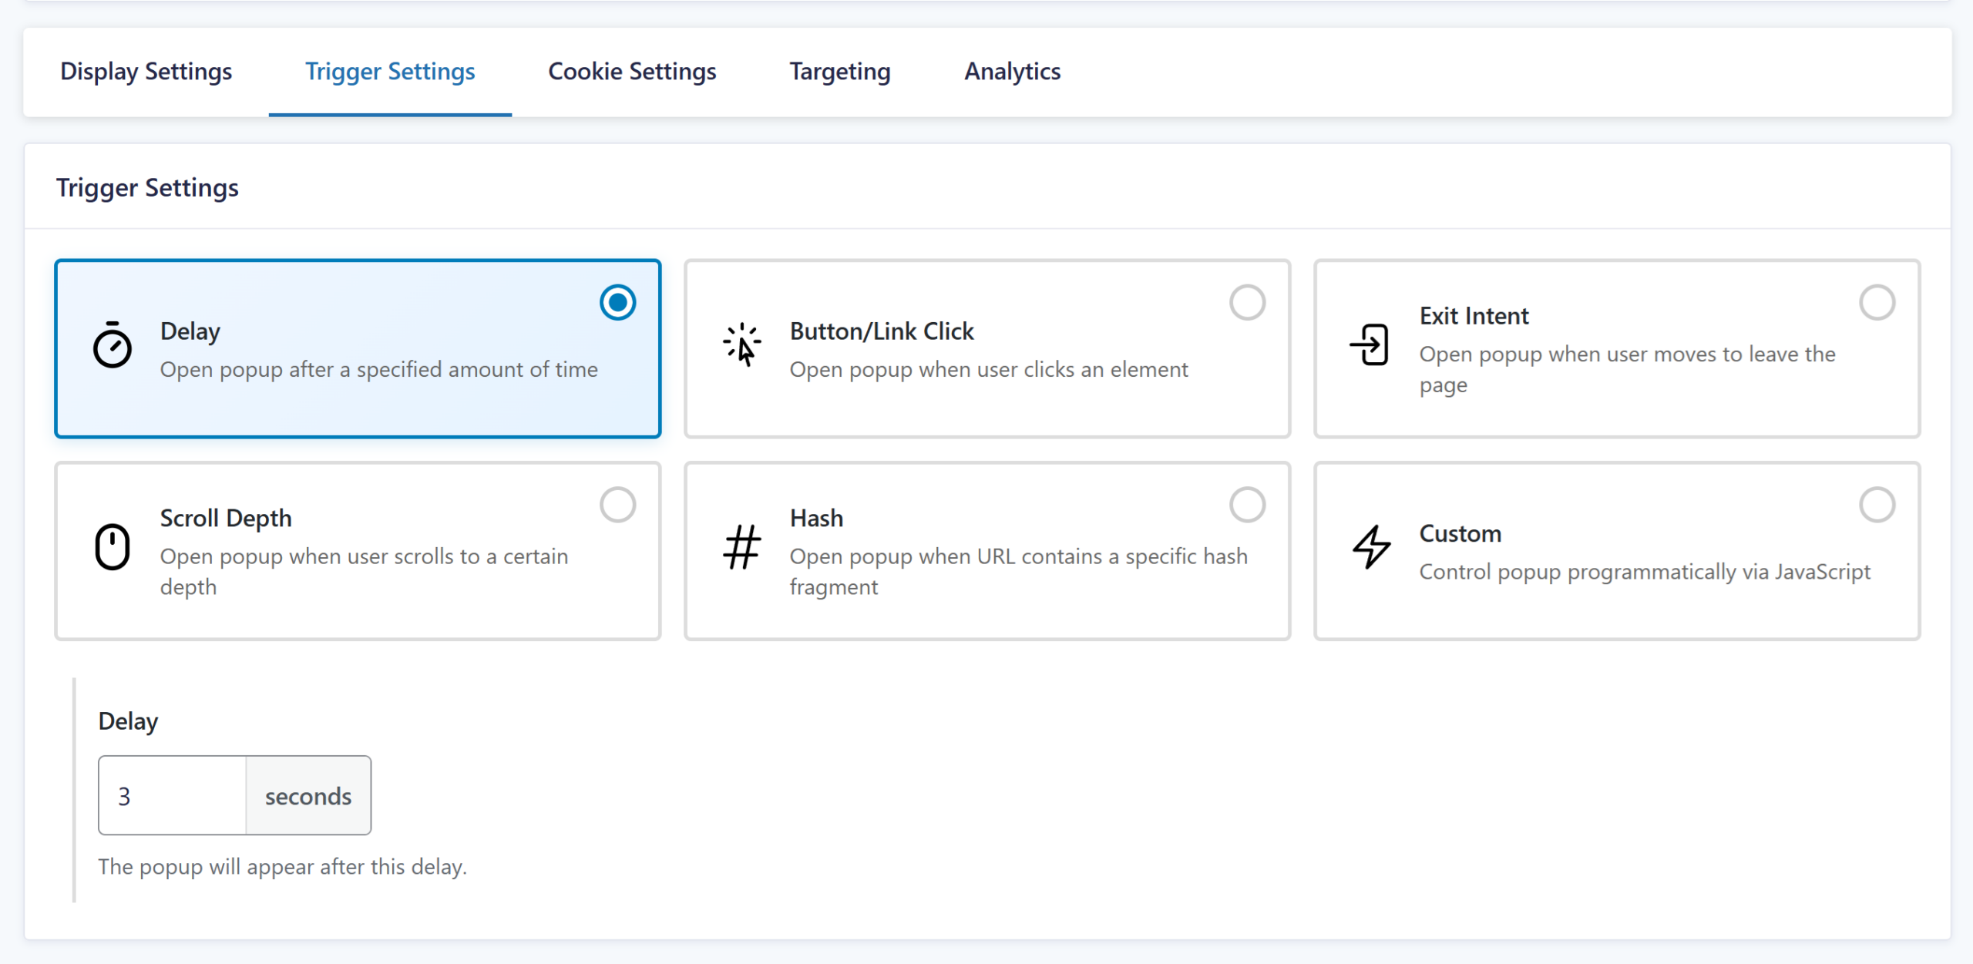Image resolution: width=1973 pixels, height=964 pixels.
Task: Click the Hash trigger card title
Action: tap(816, 518)
